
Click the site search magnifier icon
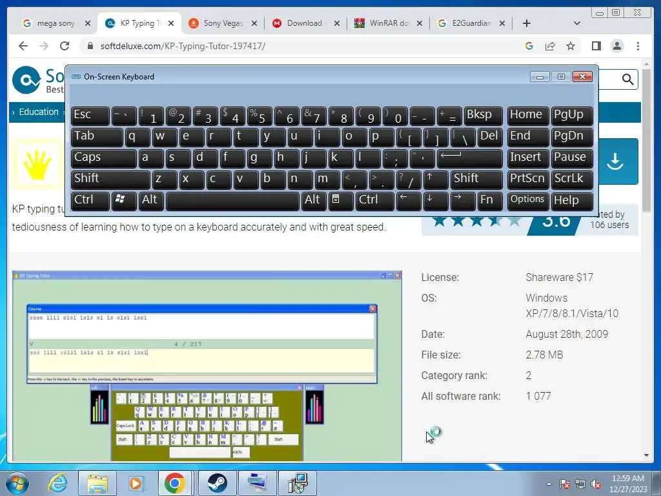pos(627,79)
